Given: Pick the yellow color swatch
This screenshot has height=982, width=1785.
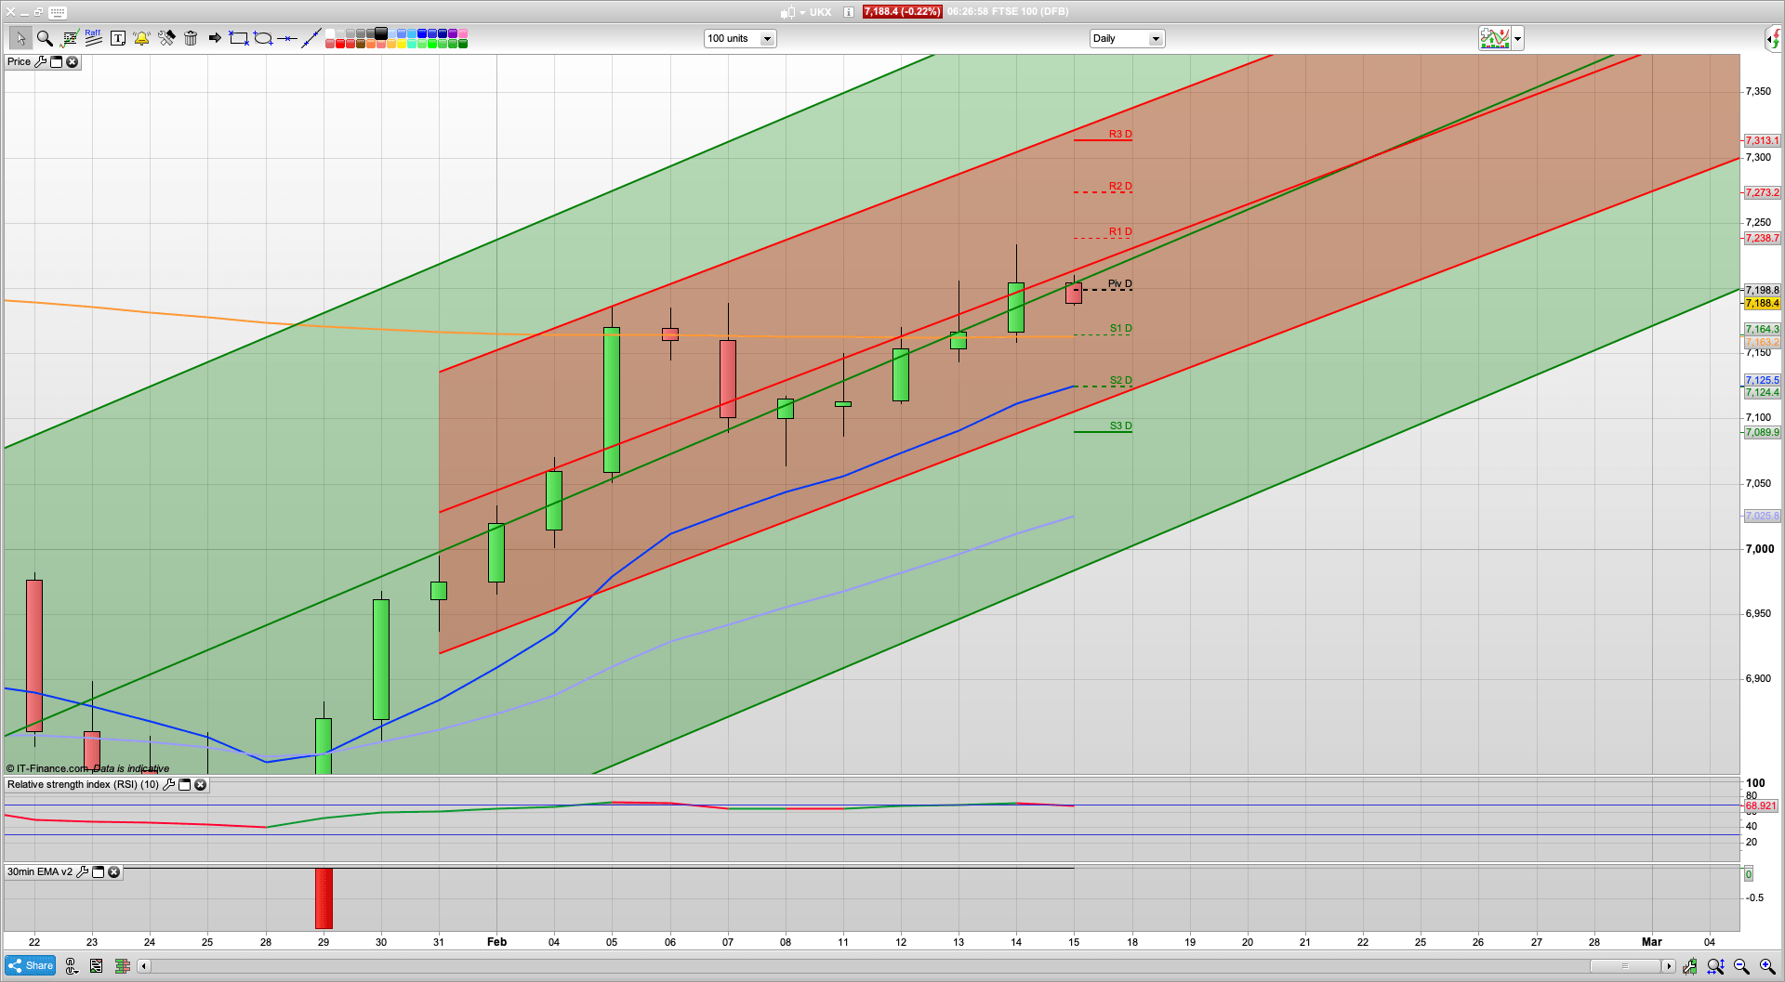Looking at the screenshot, I should coord(402,44).
